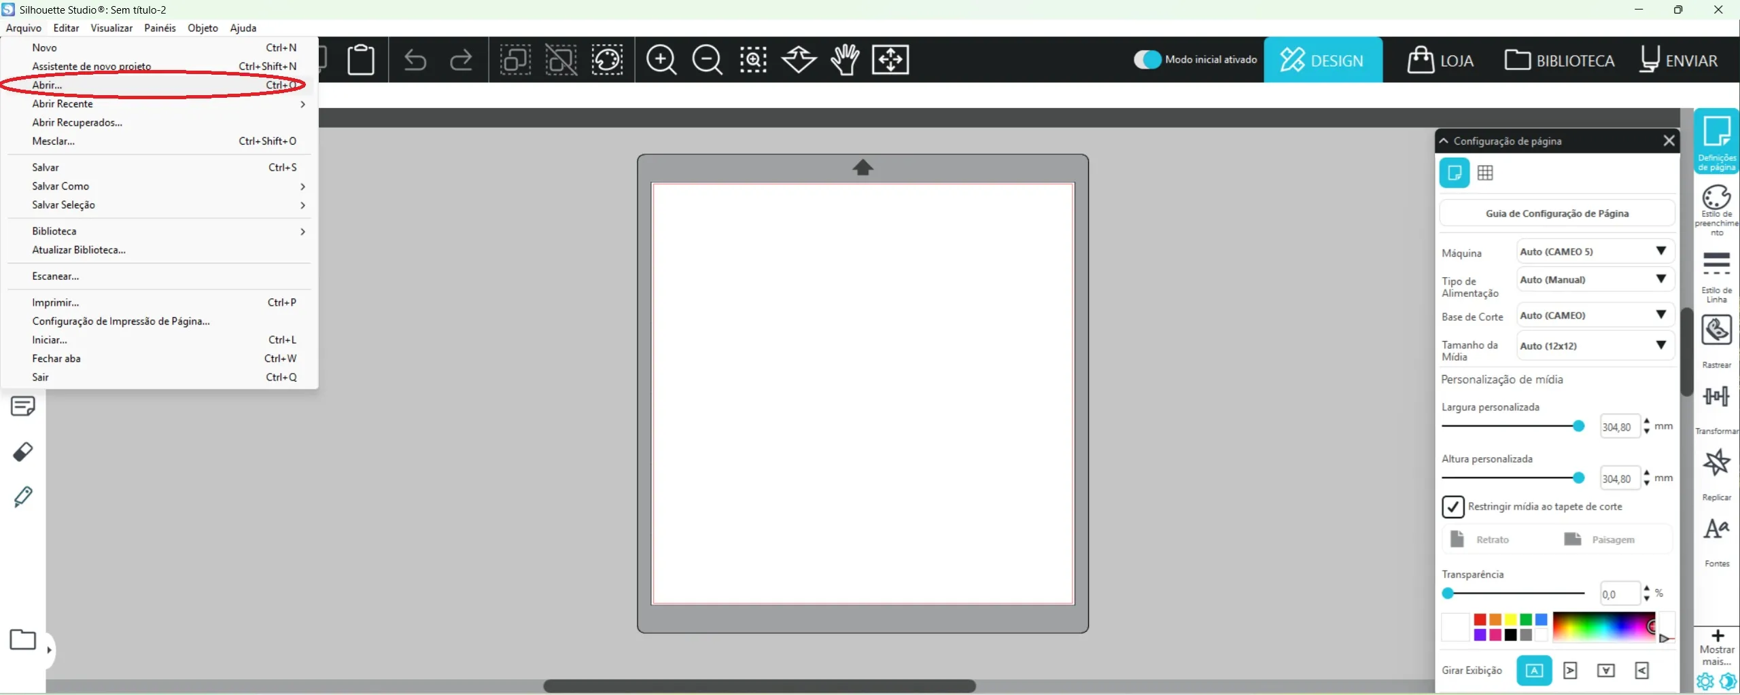The height and width of the screenshot is (695, 1740).
Task: Uncheck Restringir mídia ao tapete de corte
Action: [1452, 507]
